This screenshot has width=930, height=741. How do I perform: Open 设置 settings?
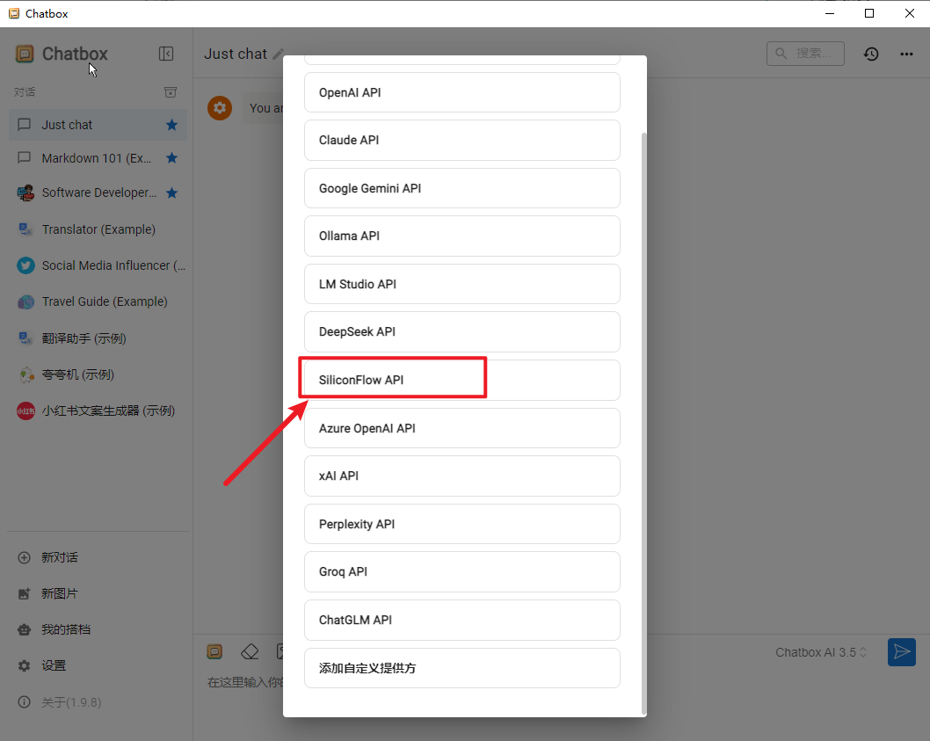[98, 665]
